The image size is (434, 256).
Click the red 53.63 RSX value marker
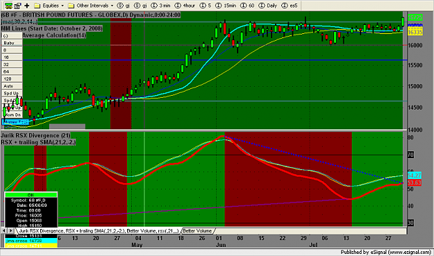415,182
